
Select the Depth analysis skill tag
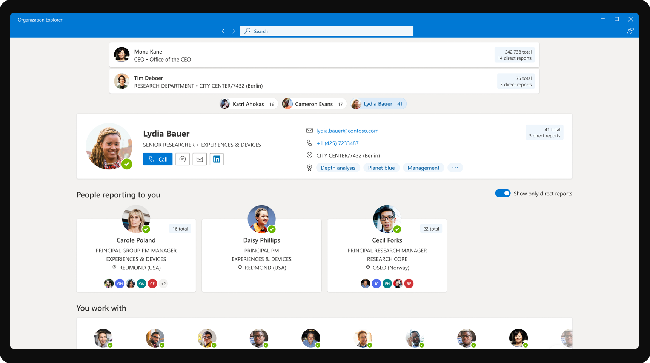[338, 168]
